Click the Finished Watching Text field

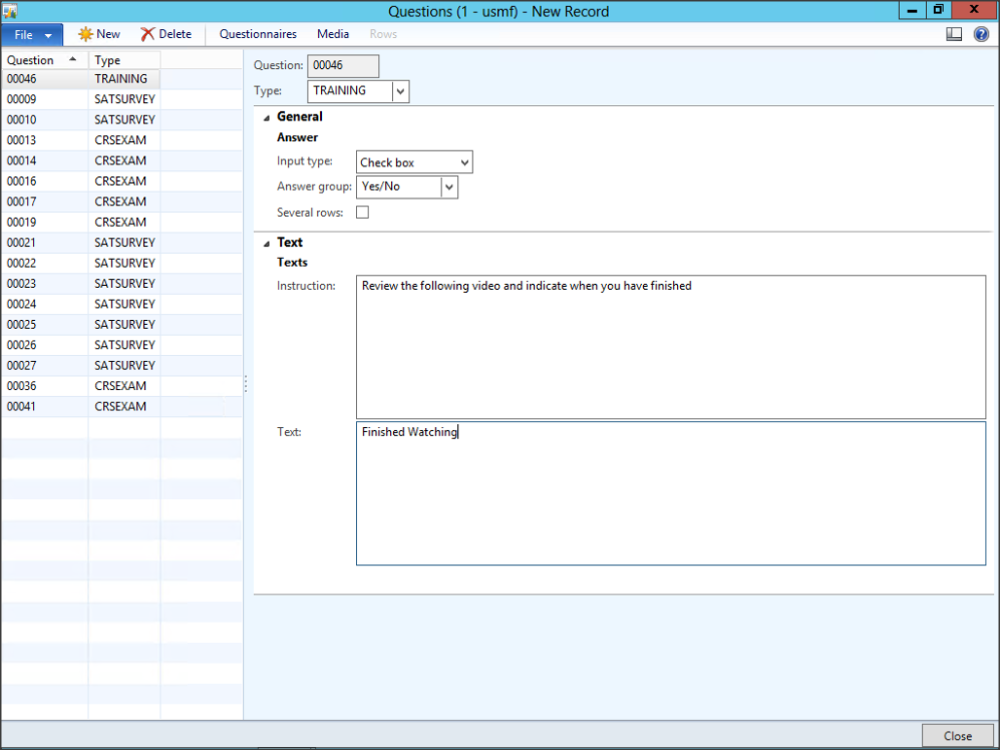[670, 493]
